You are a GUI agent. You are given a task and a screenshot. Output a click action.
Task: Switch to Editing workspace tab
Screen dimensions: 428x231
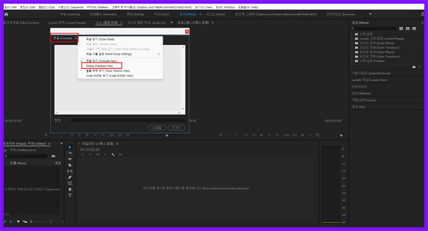click(135, 14)
